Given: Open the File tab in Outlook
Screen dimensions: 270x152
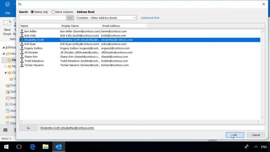Looking at the screenshot, I should pos(8,13).
